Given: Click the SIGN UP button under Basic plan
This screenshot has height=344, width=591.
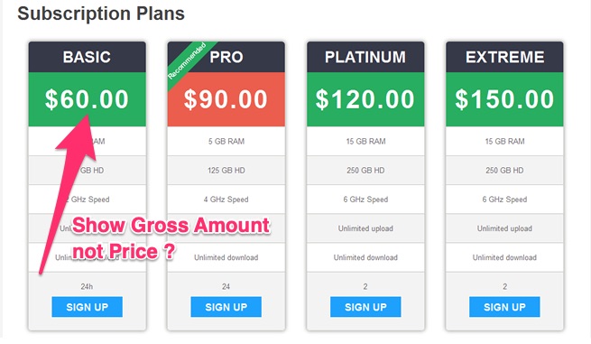Looking at the screenshot, I should click(x=87, y=307).
